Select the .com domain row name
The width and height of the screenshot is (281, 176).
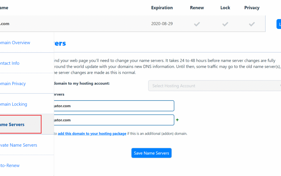(5, 24)
